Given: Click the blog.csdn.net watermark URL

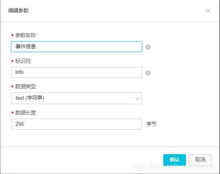Looking at the screenshot, I should (x=175, y=167).
